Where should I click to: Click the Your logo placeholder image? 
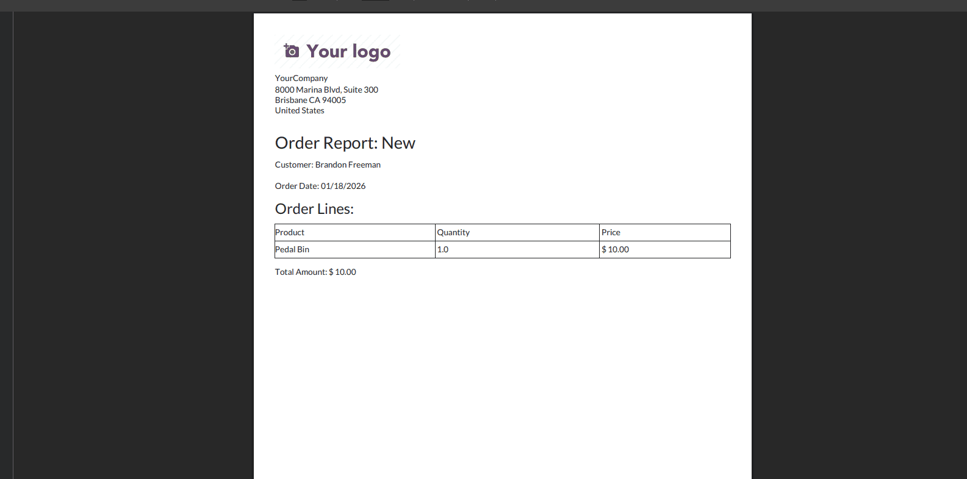pyautogui.click(x=337, y=51)
